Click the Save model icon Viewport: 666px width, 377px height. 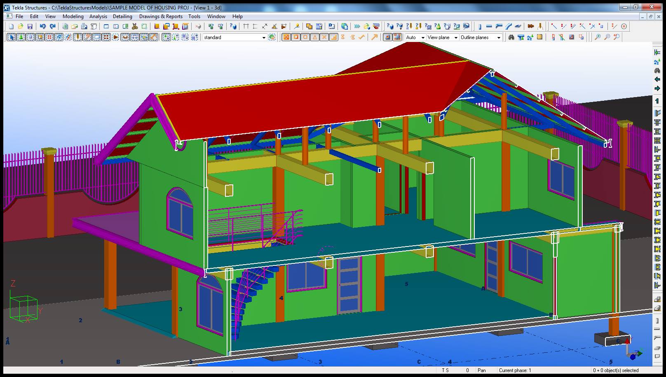point(30,26)
